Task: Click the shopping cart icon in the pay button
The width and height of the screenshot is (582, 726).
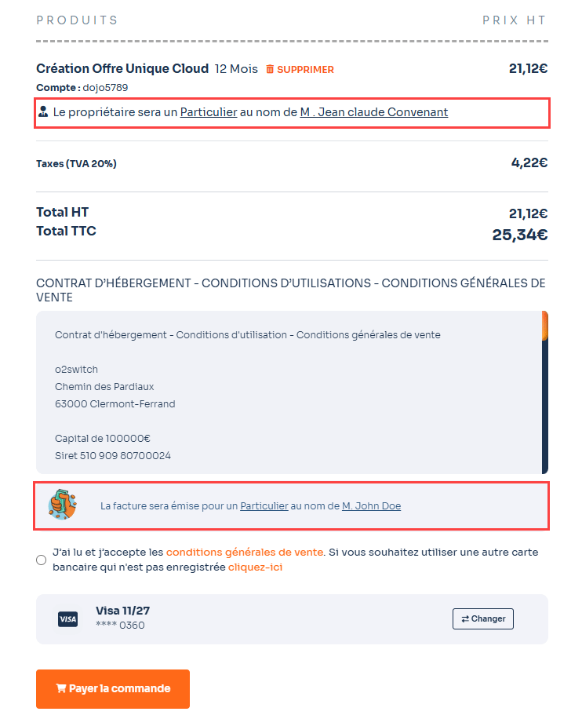Action: click(x=62, y=688)
